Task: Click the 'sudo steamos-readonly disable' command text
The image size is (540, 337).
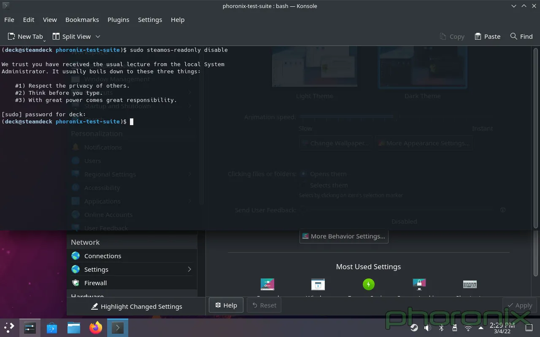Action: (x=179, y=50)
